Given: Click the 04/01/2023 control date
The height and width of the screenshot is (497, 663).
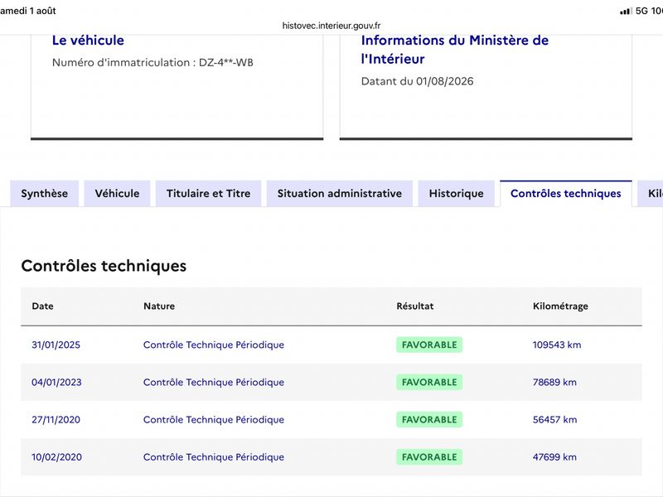Looking at the screenshot, I should click(x=56, y=382).
